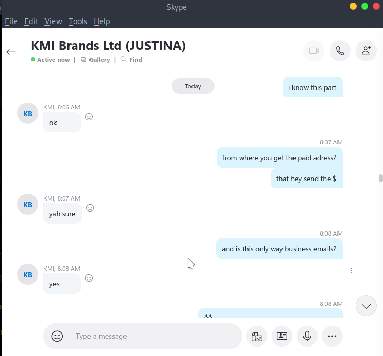
Task: Share a contact card to chat
Action: (x=282, y=336)
